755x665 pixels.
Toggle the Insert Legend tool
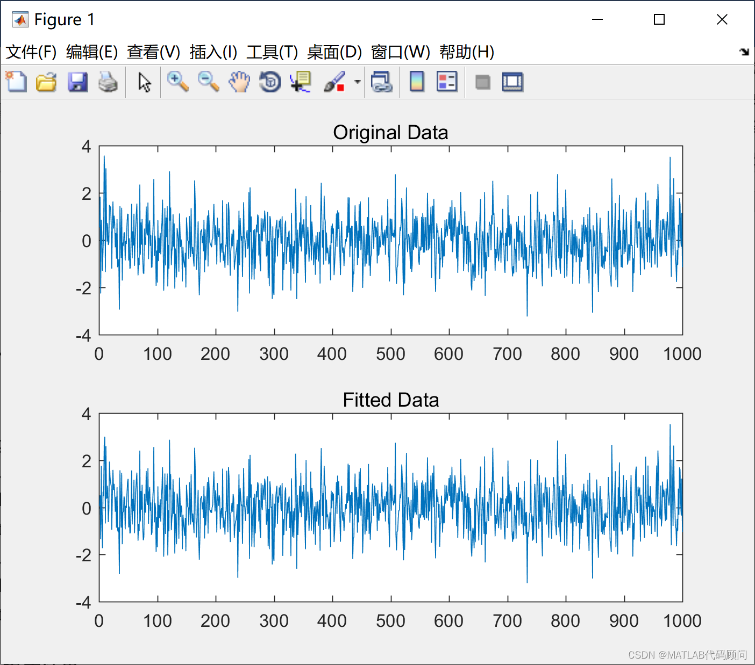click(x=447, y=82)
